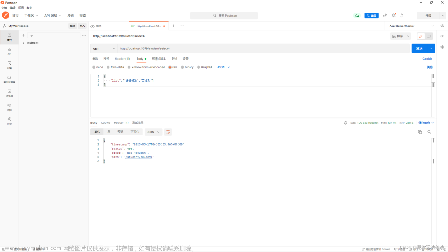Open the Monitors sidebar section

tap(9, 93)
